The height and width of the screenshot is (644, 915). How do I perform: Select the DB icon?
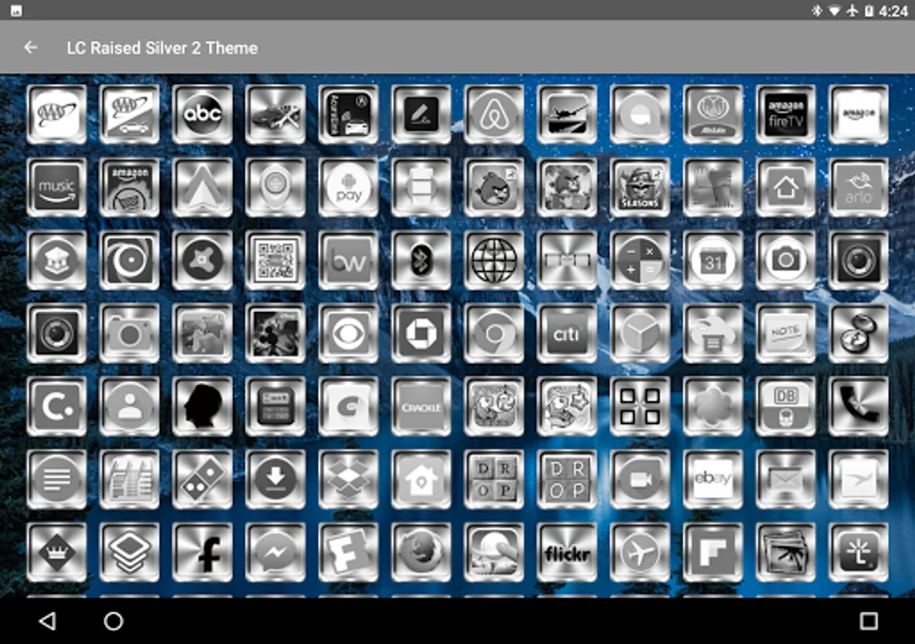point(786,406)
